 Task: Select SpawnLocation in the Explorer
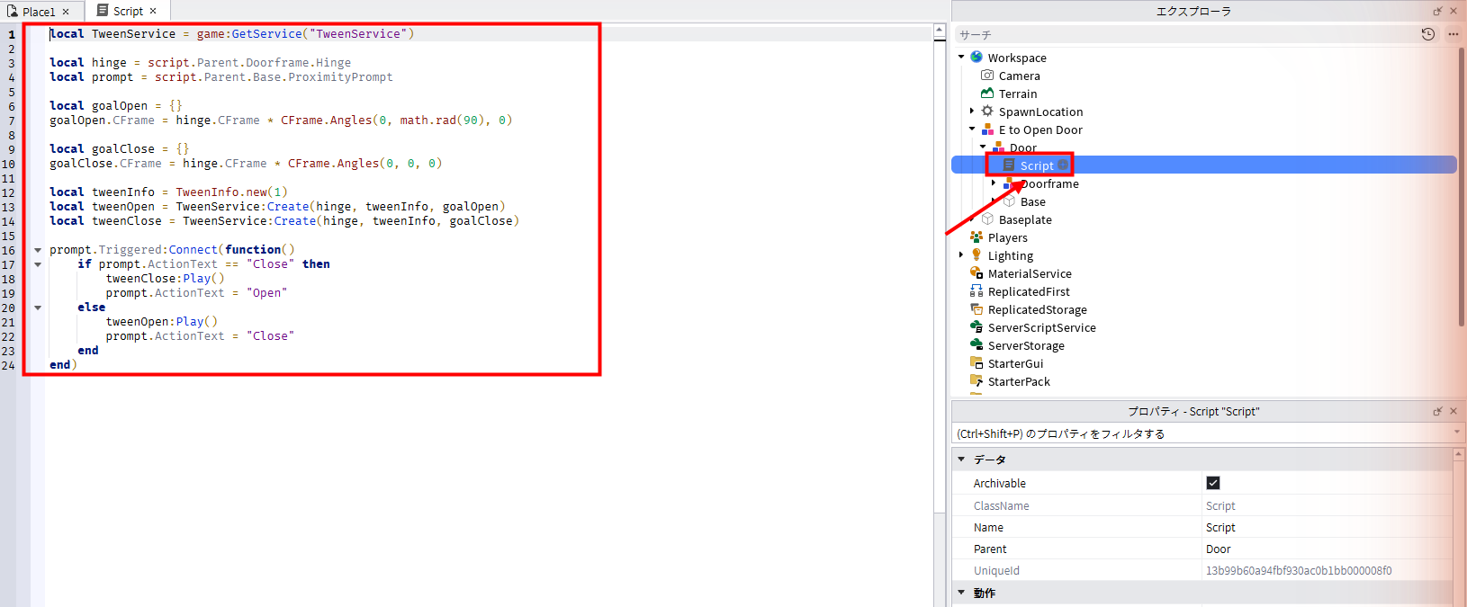click(1040, 112)
